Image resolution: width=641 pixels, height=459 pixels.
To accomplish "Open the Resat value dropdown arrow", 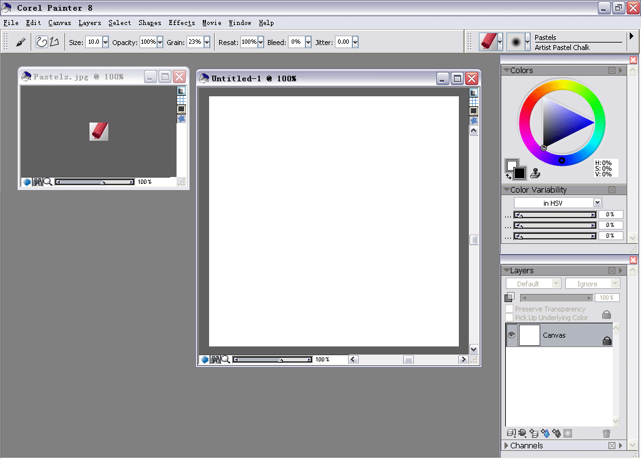I will pyautogui.click(x=260, y=42).
